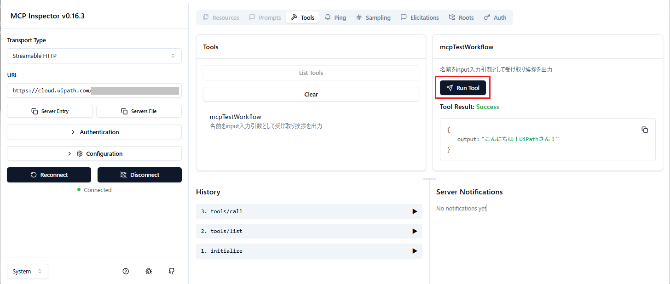Click the List Tools button

click(311, 73)
